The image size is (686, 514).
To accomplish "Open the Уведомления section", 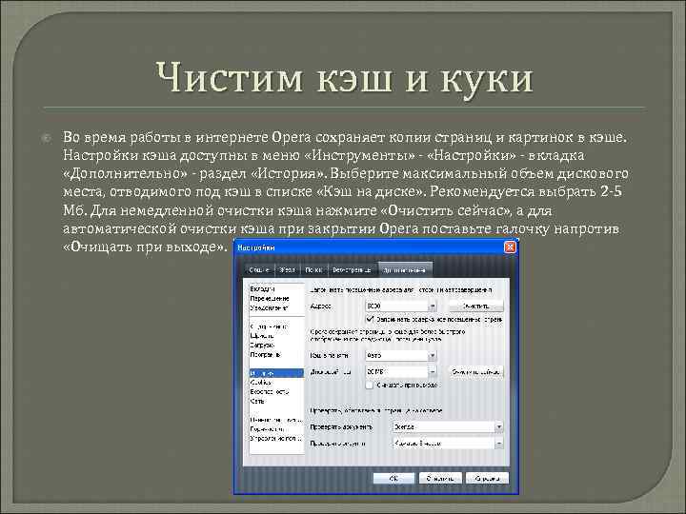I will point(269,307).
